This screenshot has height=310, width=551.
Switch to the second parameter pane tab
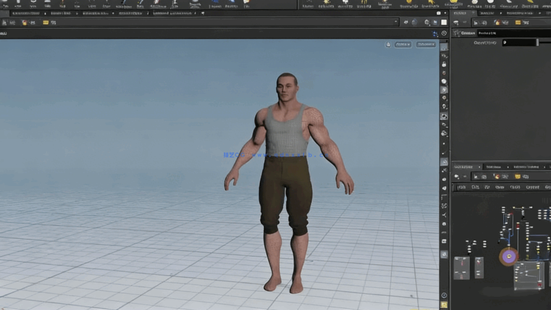coord(487,13)
